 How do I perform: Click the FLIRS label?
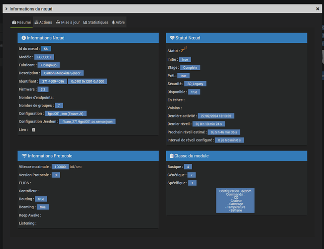[25, 183]
